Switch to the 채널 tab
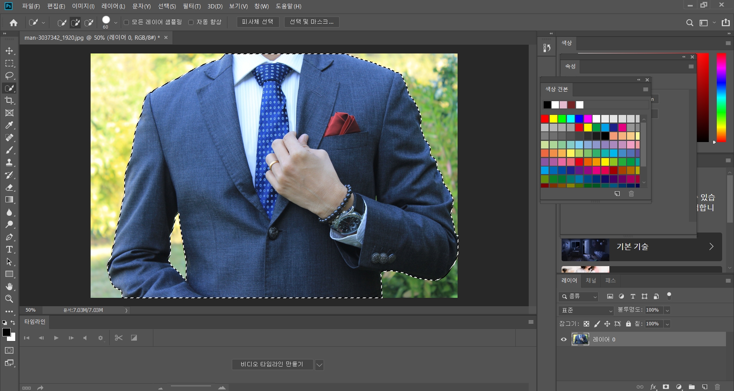This screenshot has height=391, width=734. pos(591,281)
